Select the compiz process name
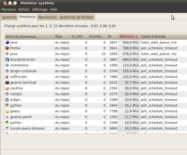Screen dimensions: 187x155 pyautogui.click(x=16, y=94)
